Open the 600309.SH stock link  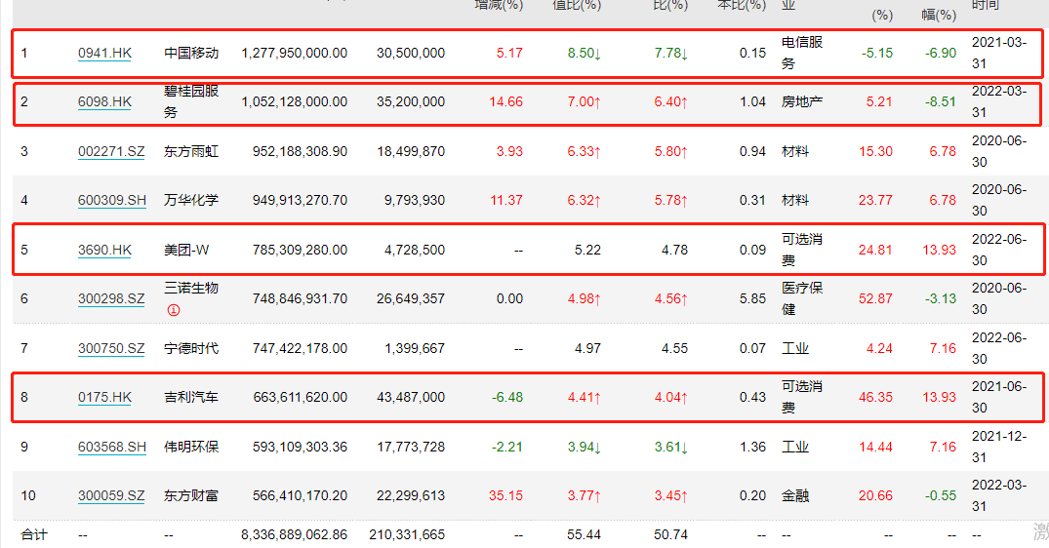pyautogui.click(x=111, y=201)
